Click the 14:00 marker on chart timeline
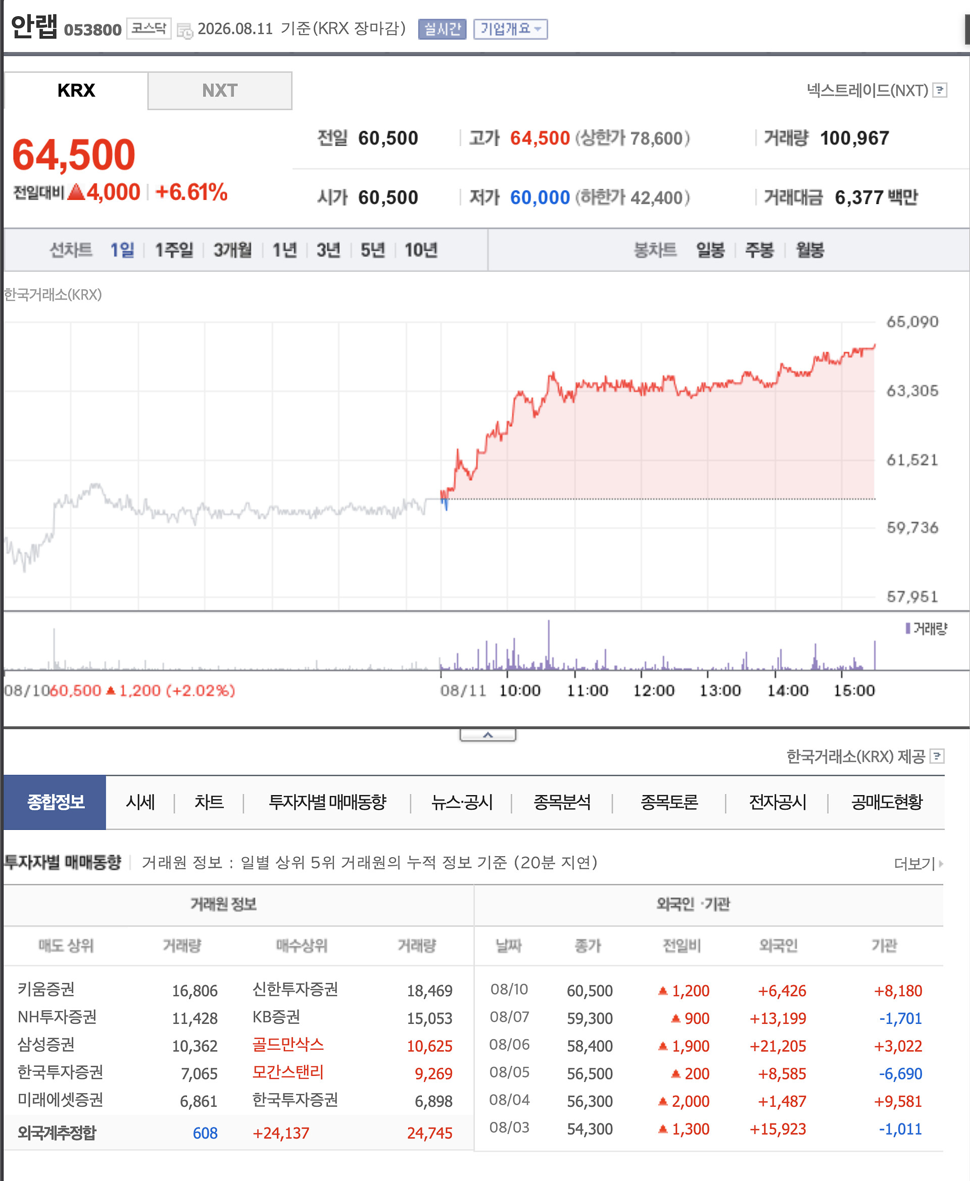The image size is (970, 1181). [x=787, y=691]
